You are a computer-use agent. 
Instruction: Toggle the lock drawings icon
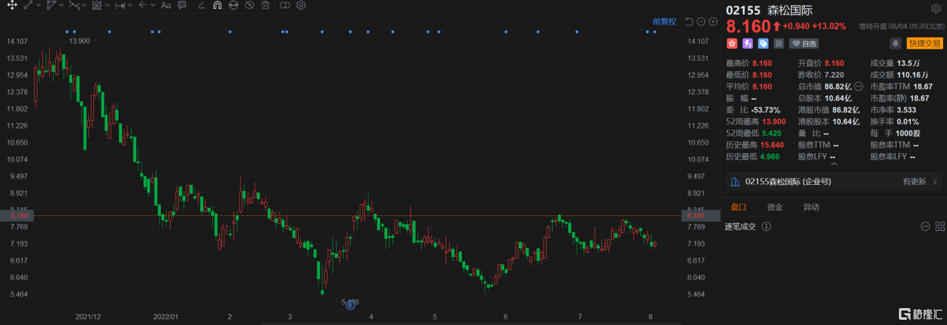pos(234,5)
